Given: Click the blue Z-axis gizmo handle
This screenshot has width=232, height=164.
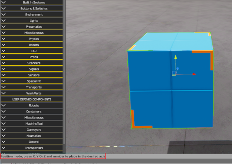Looking at the screenshot, I should [178, 68].
